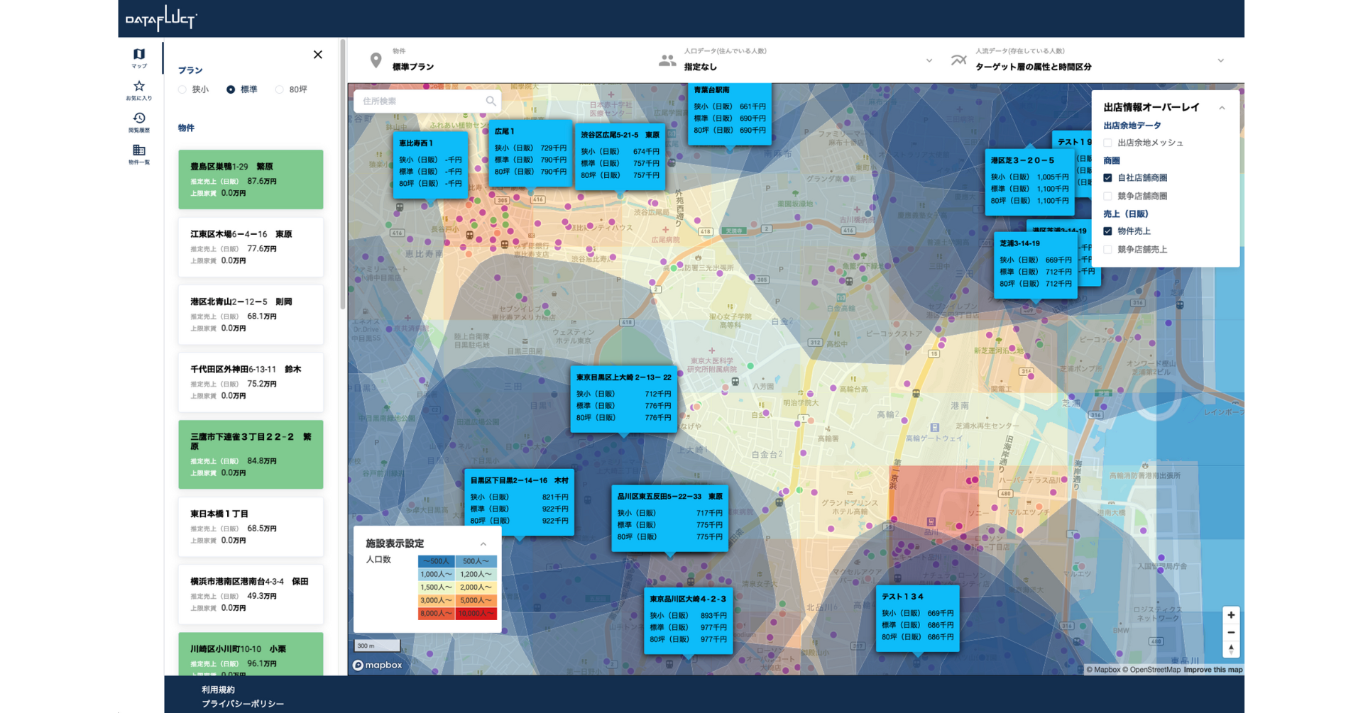Click the mapbox logo on the map

(x=378, y=665)
